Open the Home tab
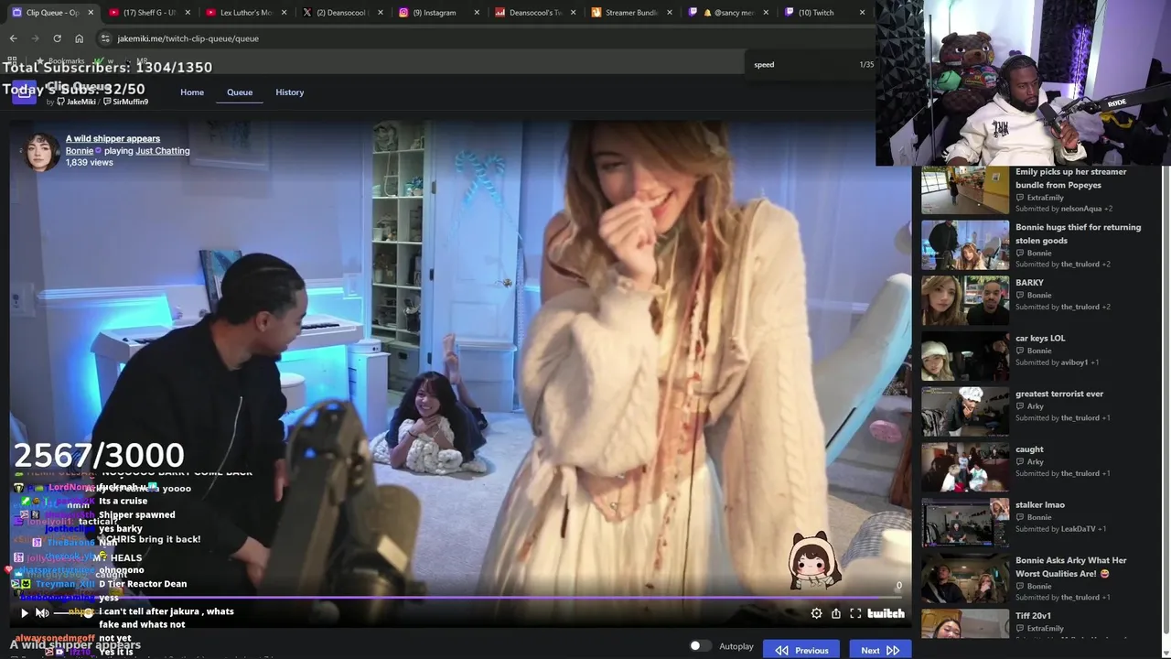Viewport: 1171px width, 659px height. pos(192,92)
